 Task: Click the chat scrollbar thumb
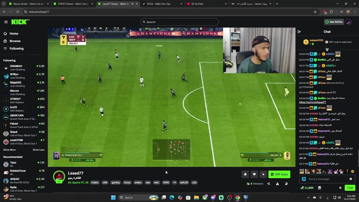click(358, 158)
